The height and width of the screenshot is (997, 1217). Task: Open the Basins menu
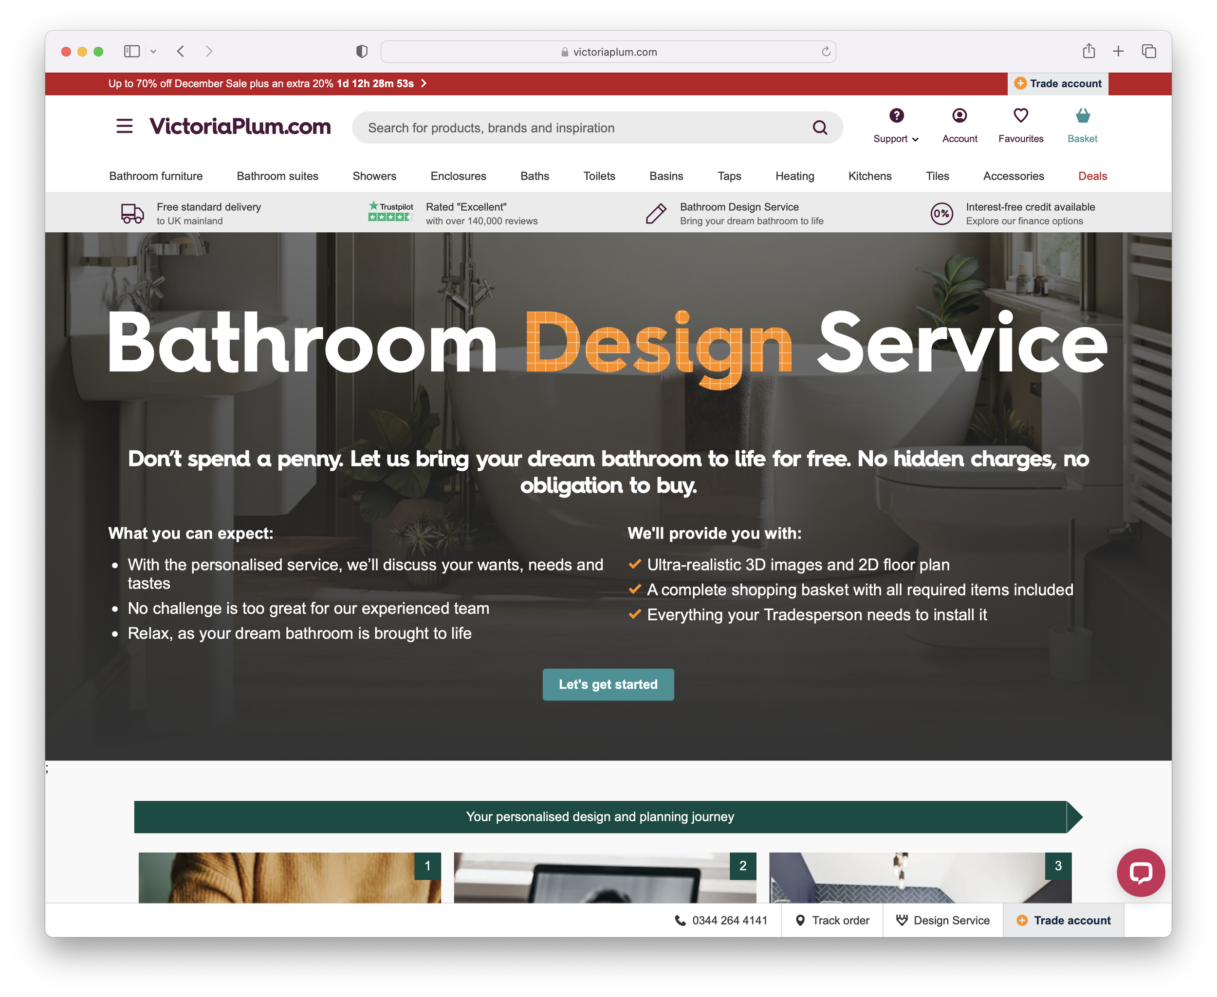pyautogui.click(x=666, y=176)
